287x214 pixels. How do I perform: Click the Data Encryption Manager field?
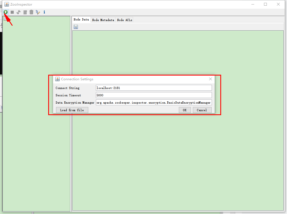click(154, 103)
